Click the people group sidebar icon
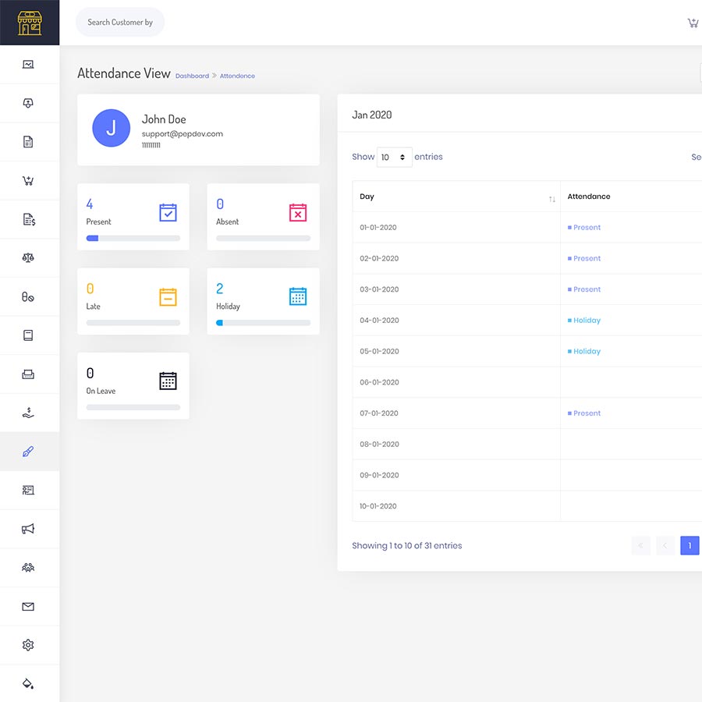The image size is (702, 702). (28, 568)
